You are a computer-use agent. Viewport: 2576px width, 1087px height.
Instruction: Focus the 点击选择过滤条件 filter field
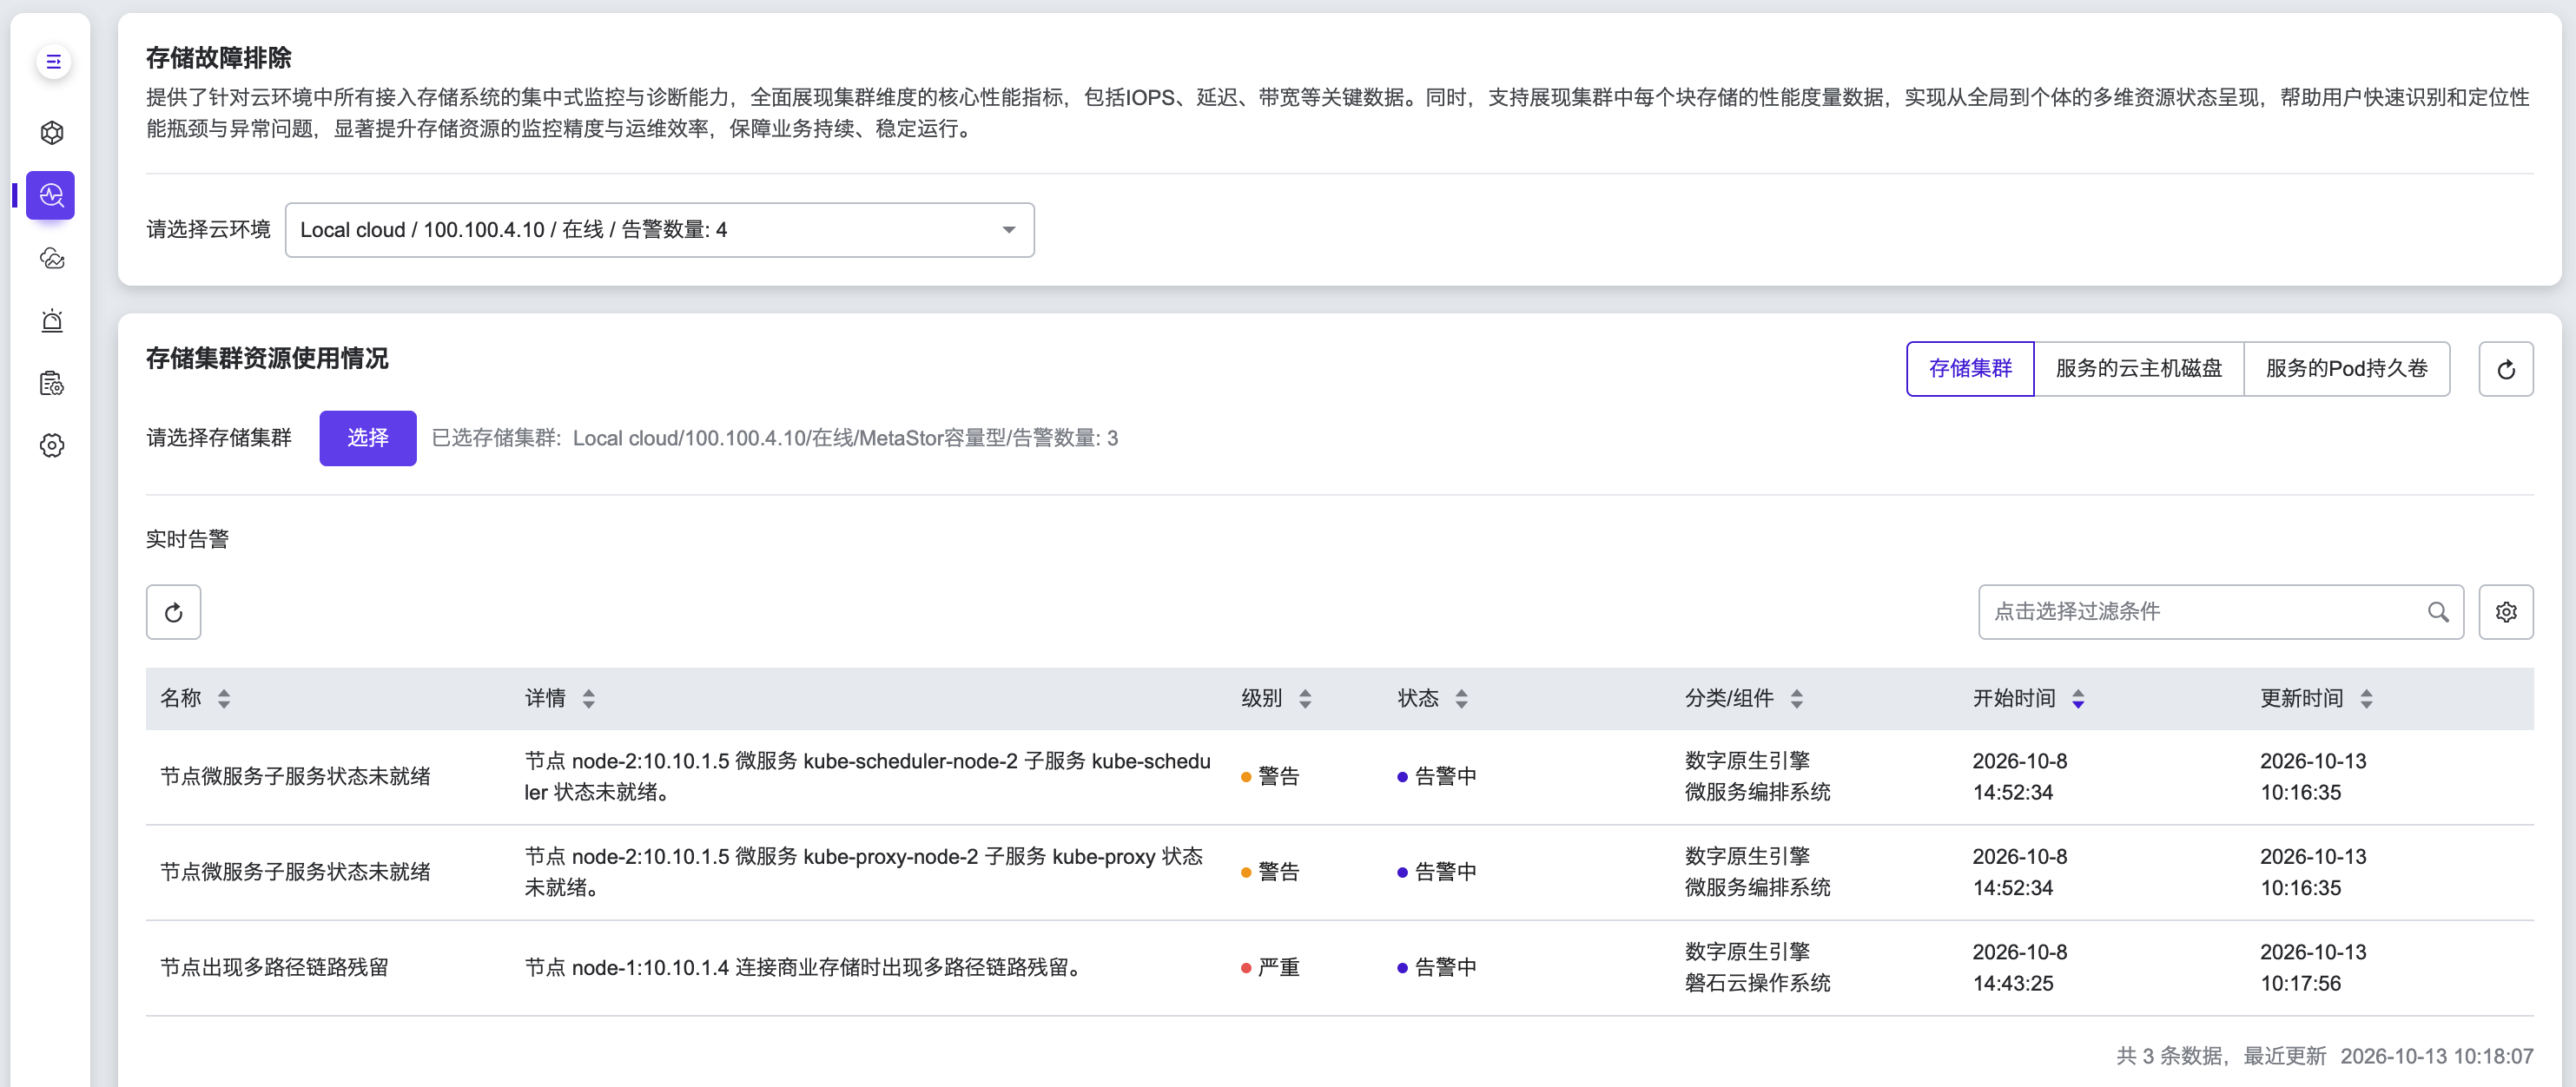tap(2220, 612)
